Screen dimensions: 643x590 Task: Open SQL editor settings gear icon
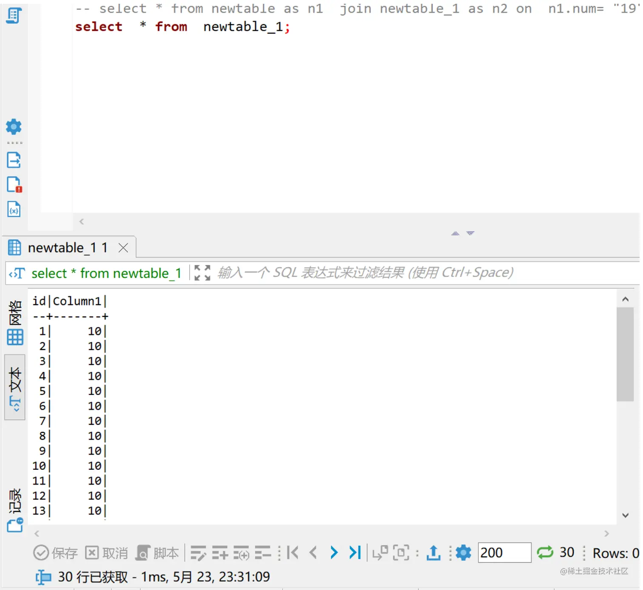pyautogui.click(x=14, y=127)
